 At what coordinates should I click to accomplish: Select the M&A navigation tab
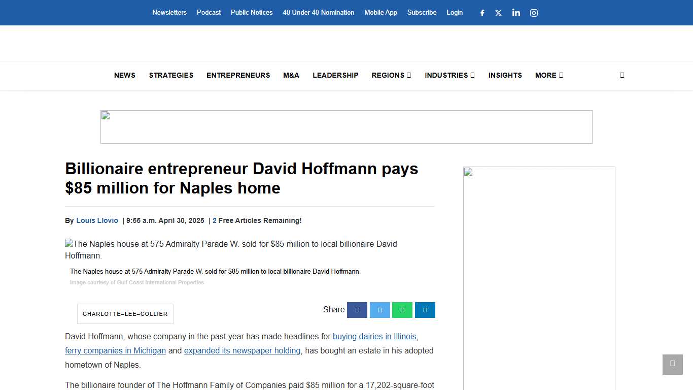coord(291,75)
